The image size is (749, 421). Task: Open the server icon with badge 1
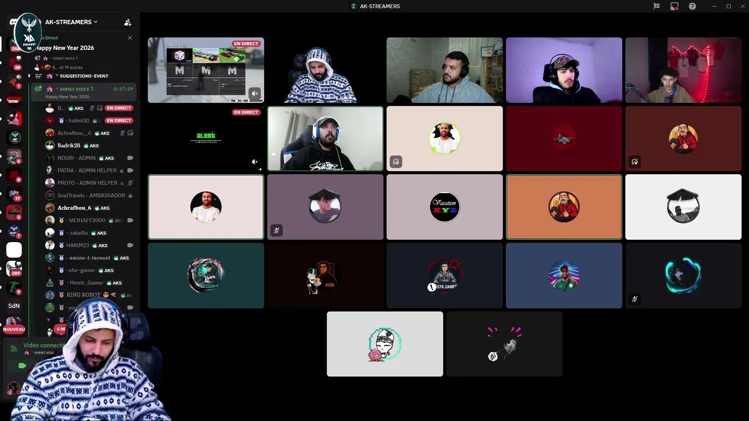(14, 81)
